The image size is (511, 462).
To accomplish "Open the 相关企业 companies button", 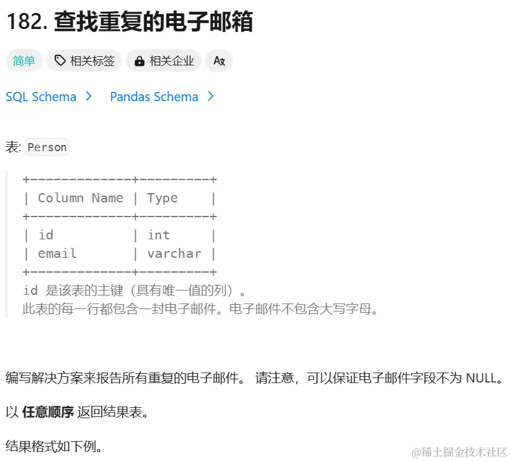I will (163, 60).
